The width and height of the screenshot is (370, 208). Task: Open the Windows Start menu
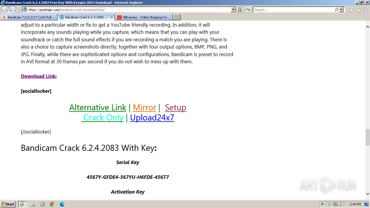pyautogui.click(x=8, y=204)
